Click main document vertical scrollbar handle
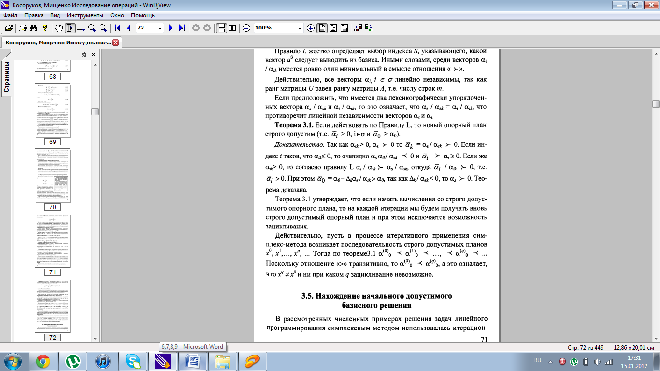 point(656,104)
